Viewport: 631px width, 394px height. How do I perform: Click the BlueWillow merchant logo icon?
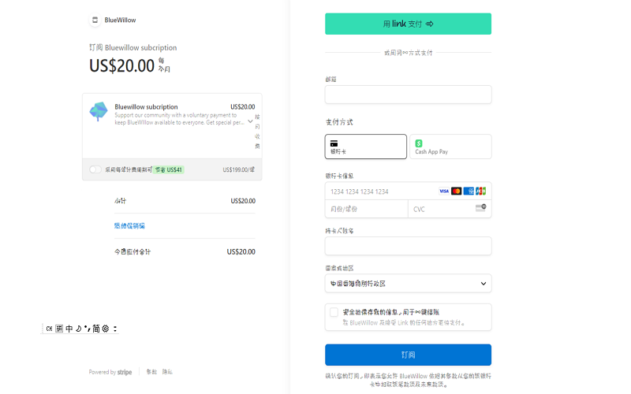tap(95, 20)
